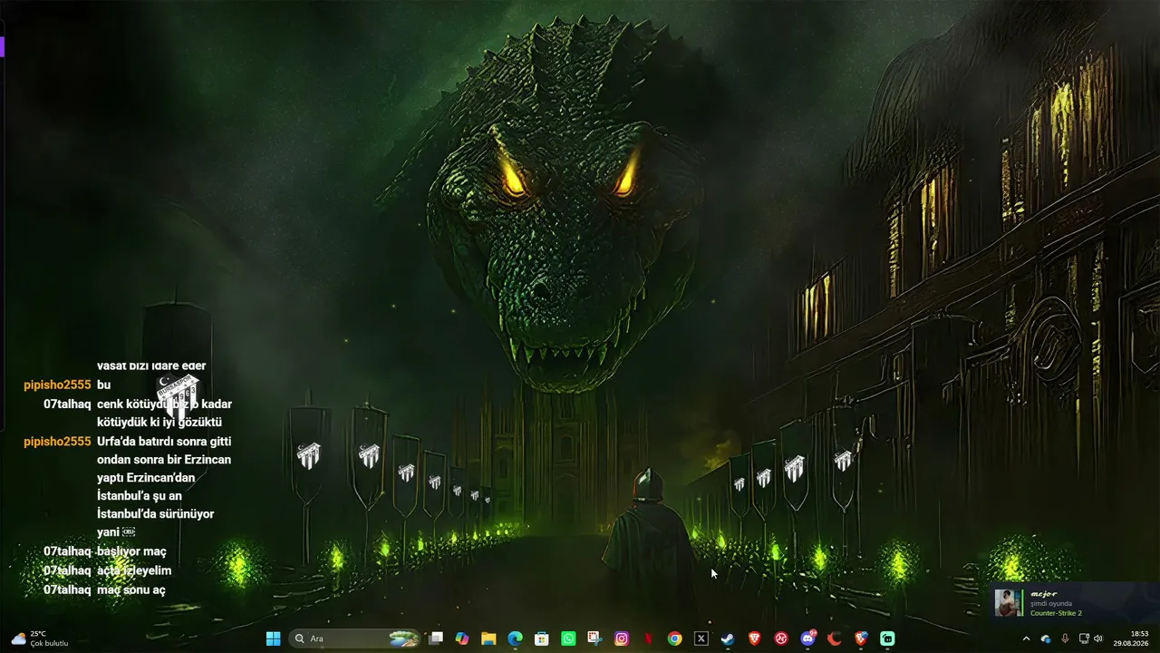Viewport: 1160px width, 653px height.
Task: Launch Copilot from the taskbar
Action: point(462,638)
